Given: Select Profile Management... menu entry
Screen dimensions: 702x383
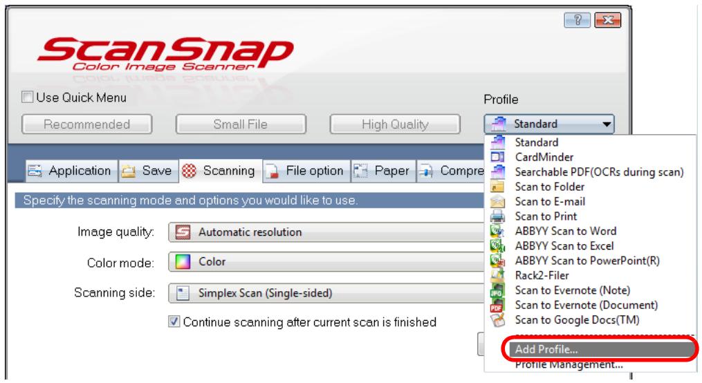Looking at the screenshot, I should coord(569,364).
